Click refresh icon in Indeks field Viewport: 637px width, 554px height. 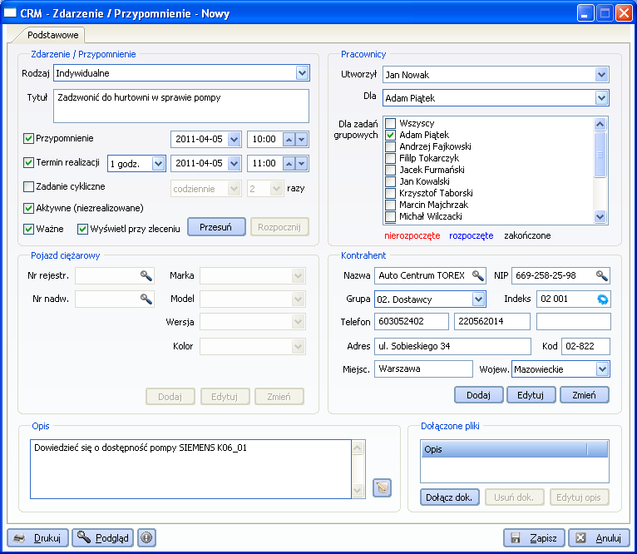(603, 299)
